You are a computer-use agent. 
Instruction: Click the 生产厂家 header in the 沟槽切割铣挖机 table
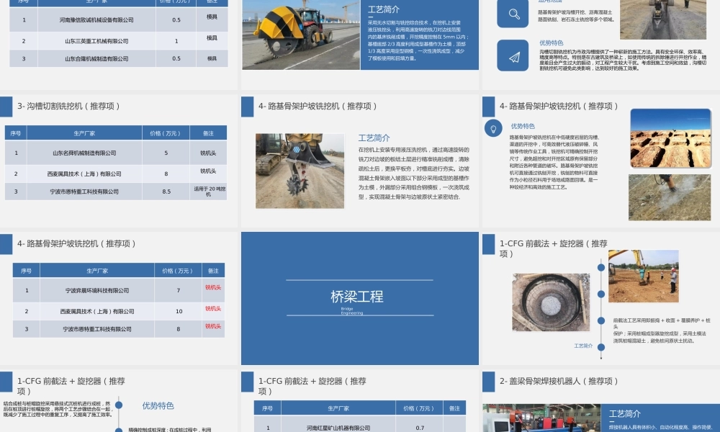click(x=84, y=133)
